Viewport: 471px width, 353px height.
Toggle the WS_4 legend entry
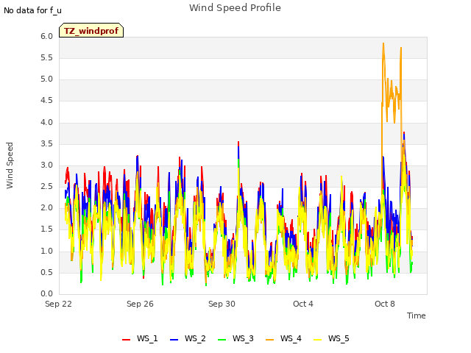tap(283, 338)
